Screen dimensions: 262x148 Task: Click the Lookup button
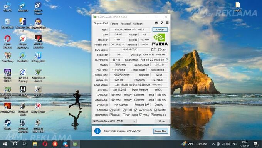160,30
